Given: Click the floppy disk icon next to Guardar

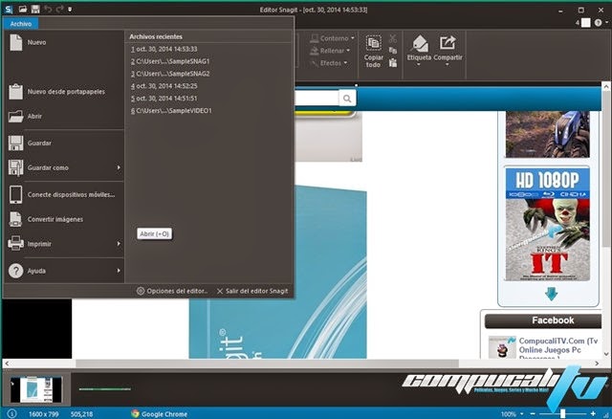Looking at the screenshot, I should pos(15,143).
